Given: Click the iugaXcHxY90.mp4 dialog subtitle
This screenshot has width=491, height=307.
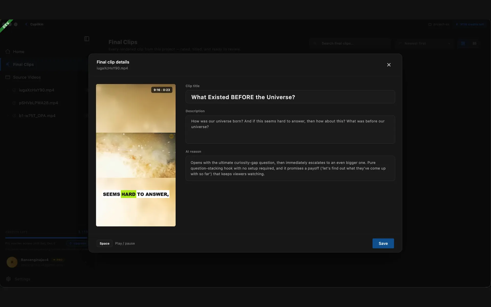Looking at the screenshot, I should pos(112,68).
